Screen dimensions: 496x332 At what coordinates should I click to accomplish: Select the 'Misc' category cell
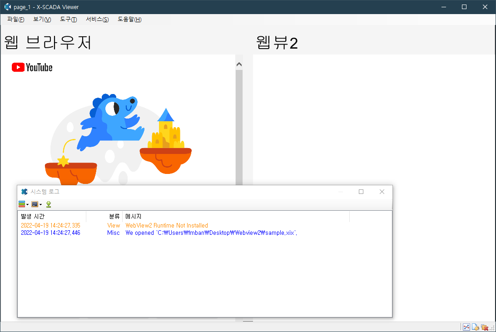tap(113, 233)
